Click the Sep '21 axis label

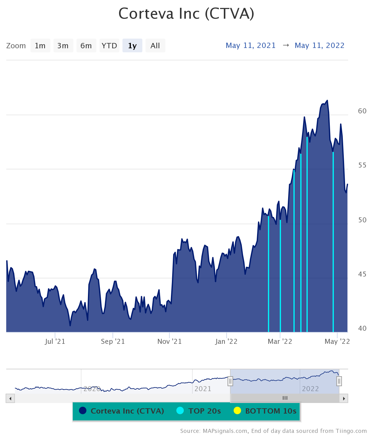113,341
